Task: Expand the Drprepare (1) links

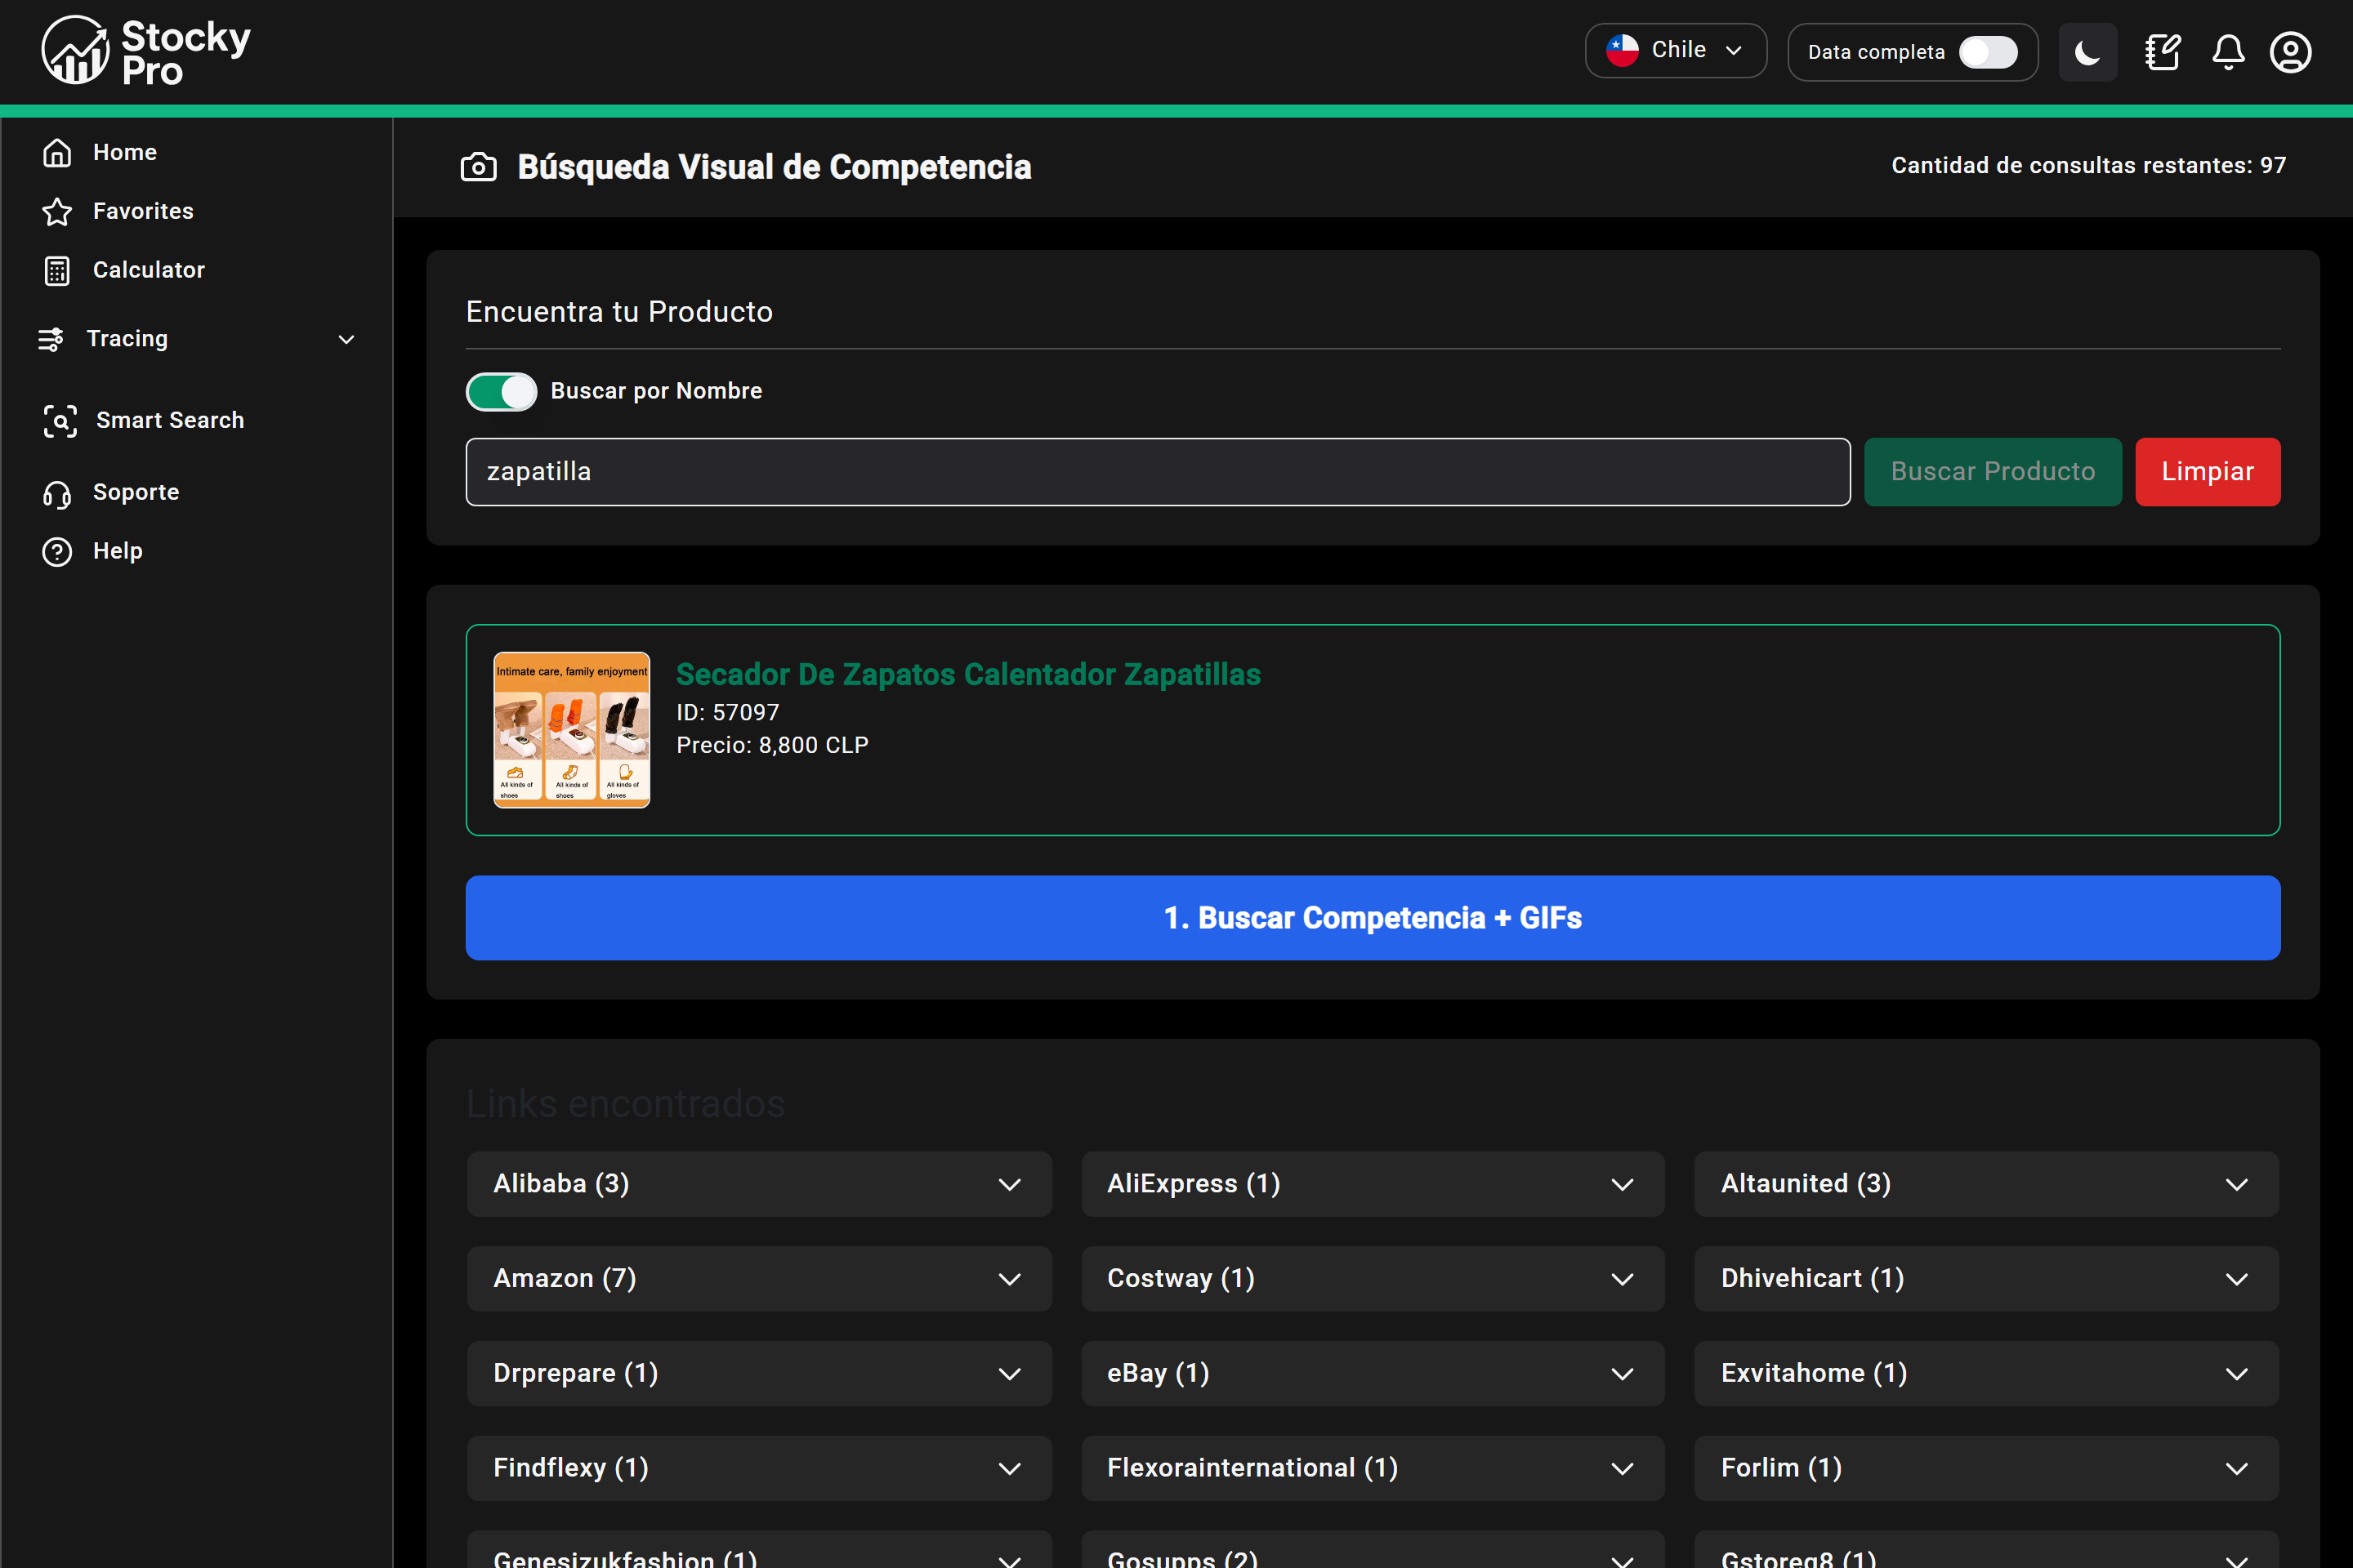Action: pos(759,1374)
